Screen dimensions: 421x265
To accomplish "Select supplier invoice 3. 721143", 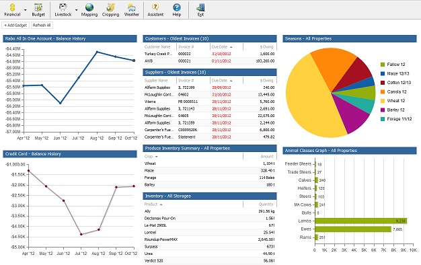I will (210, 108).
